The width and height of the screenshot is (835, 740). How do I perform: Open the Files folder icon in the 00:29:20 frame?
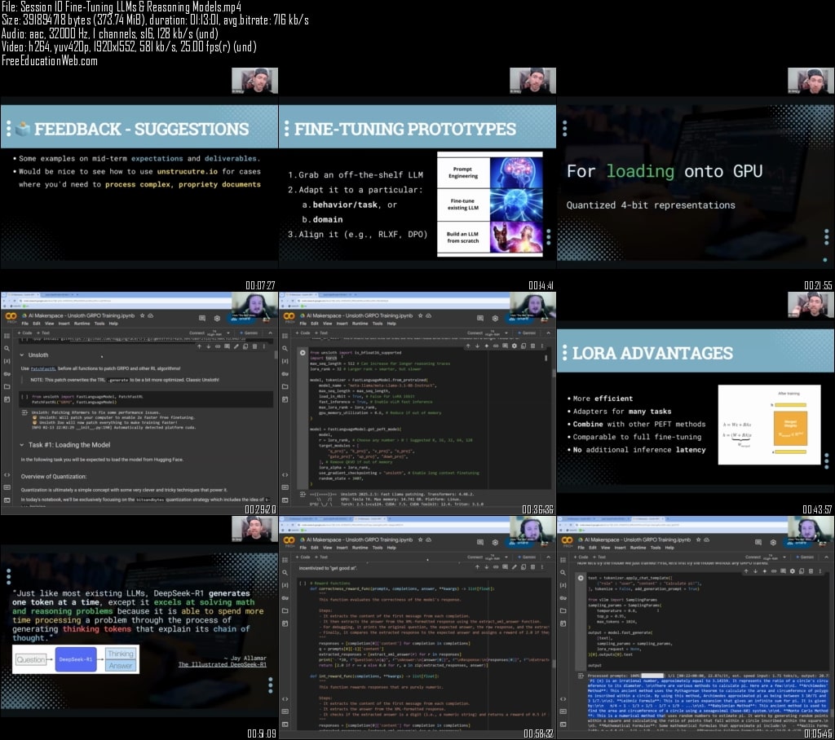(7, 386)
